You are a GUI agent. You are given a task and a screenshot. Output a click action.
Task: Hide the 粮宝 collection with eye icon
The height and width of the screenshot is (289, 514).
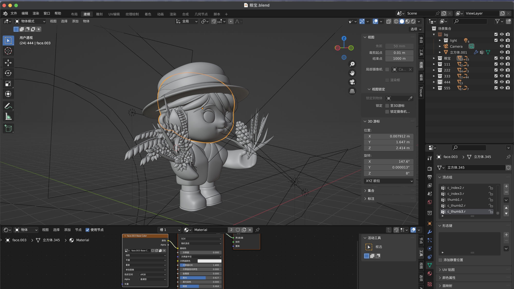click(x=502, y=58)
